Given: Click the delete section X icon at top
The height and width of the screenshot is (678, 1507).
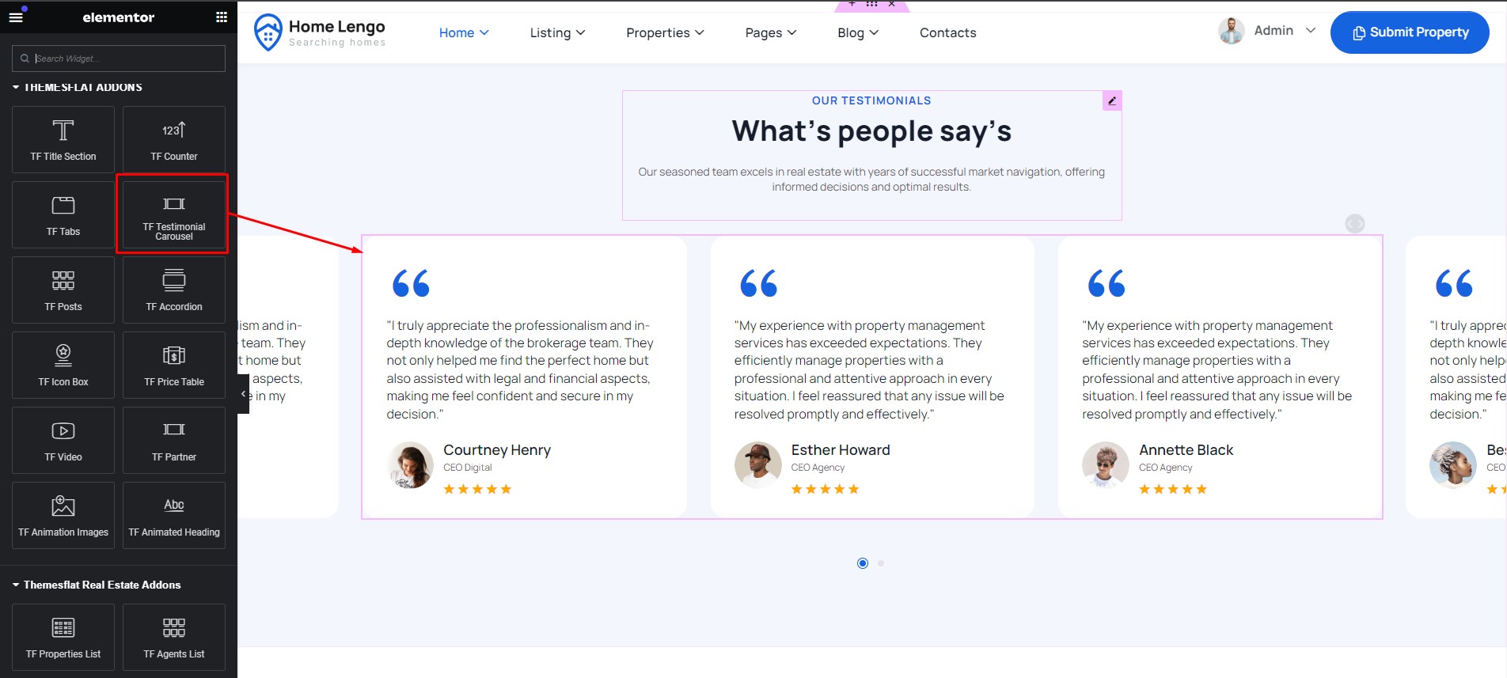Looking at the screenshot, I should point(892,4).
